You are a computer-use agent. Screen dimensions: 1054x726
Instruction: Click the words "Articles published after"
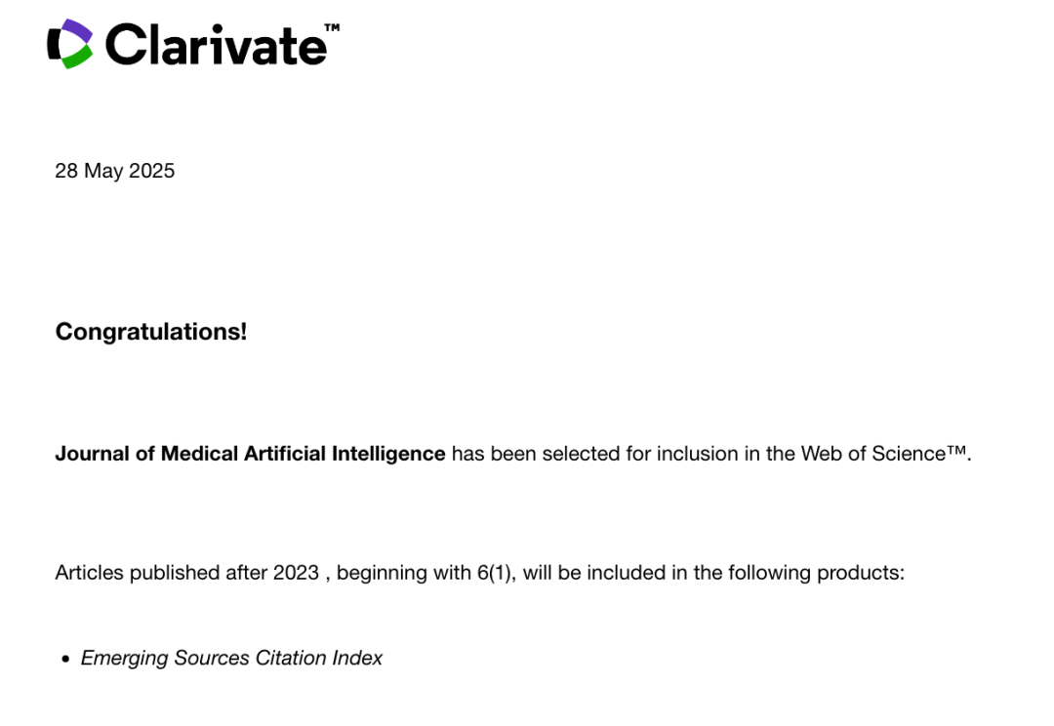(161, 573)
